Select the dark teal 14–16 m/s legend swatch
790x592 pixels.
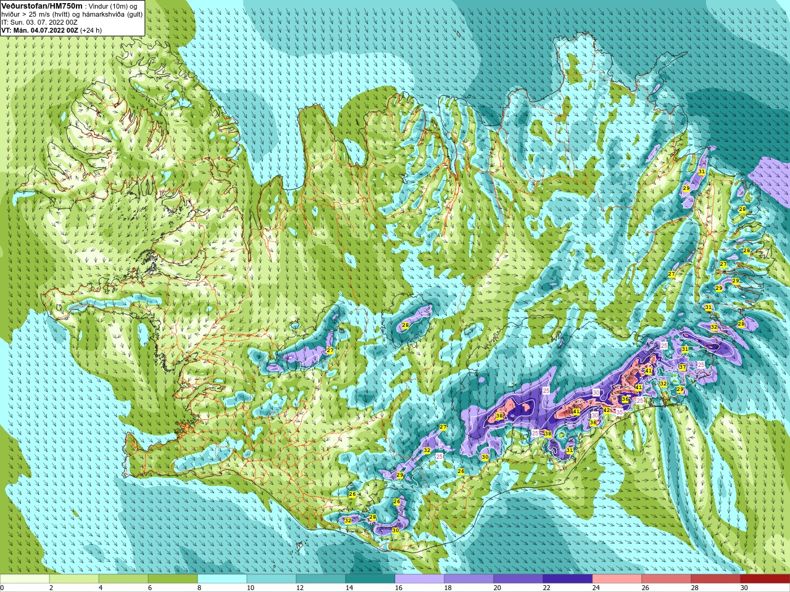click(370, 579)
